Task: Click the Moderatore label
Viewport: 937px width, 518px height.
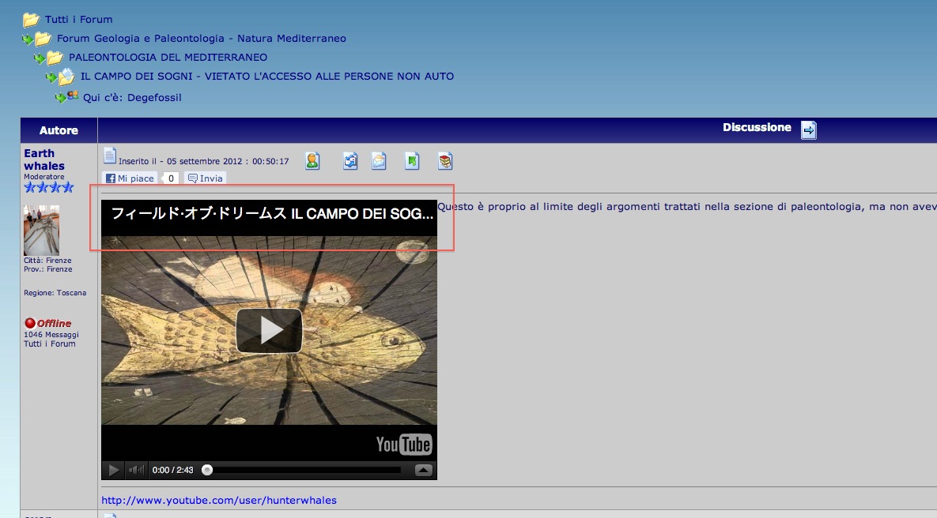Action: (x=44, y=177)
